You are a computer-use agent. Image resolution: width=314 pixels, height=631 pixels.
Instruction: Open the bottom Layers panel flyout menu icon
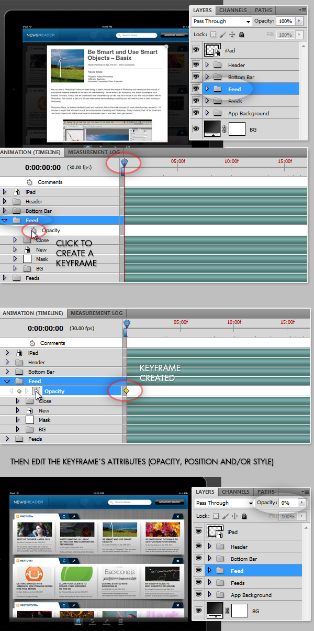(305, 492)
